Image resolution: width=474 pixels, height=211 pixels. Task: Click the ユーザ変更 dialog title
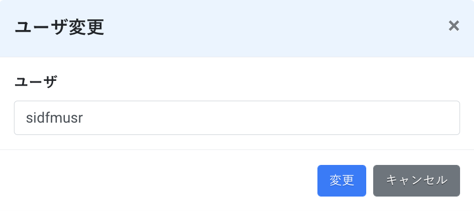(x=59, y=28)
